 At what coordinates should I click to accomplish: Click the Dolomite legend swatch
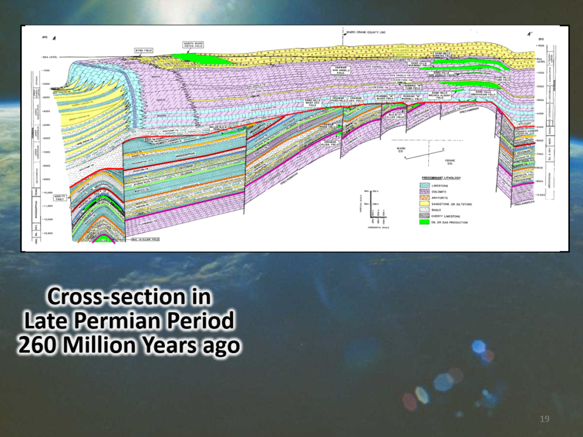pyautogui.click(x=424, y=191)
